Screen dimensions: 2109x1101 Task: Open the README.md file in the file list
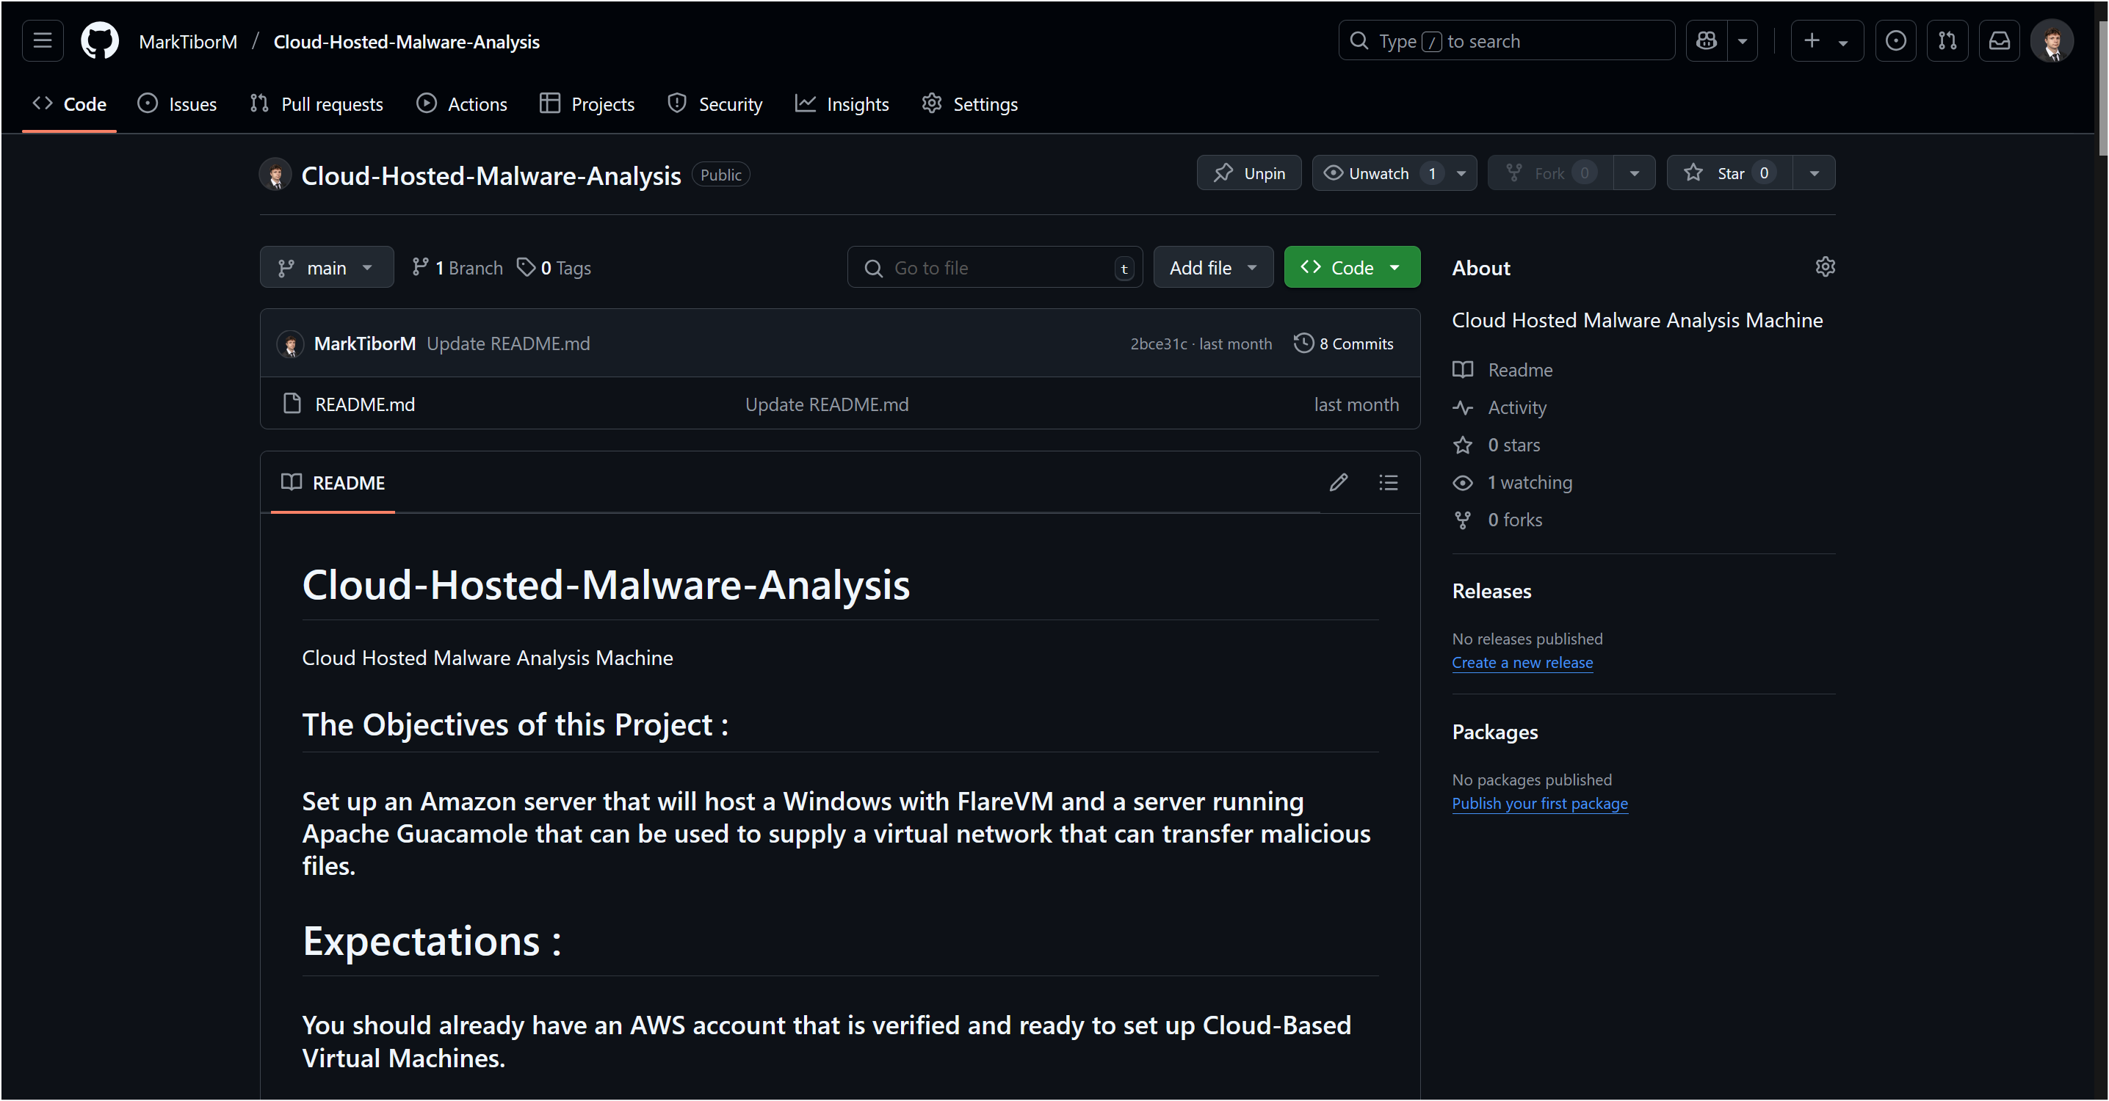pos(364,404)
